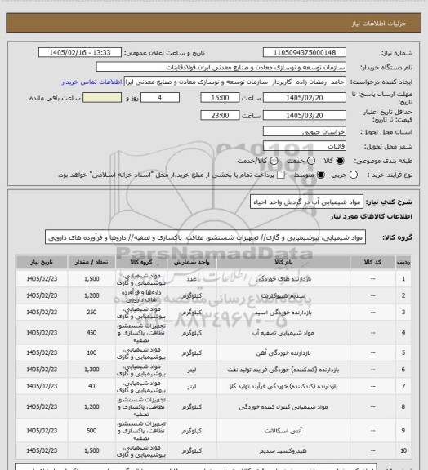Click the delivery city field قائنات

coord(305,146)
